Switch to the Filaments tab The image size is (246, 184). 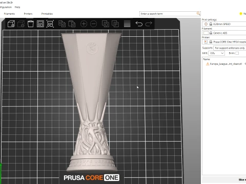tap(9, 14)
